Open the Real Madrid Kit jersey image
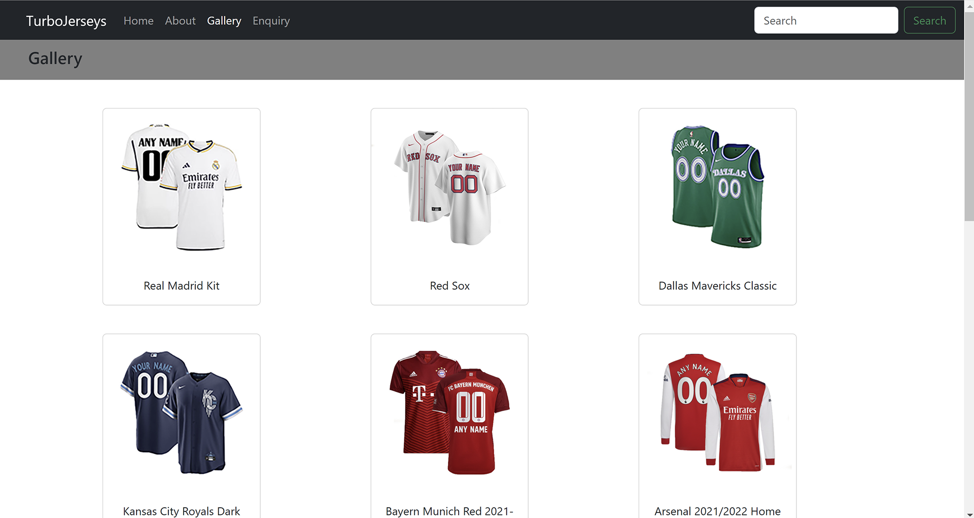The height and width of the screenshot is (518, 974). (181, 187)
